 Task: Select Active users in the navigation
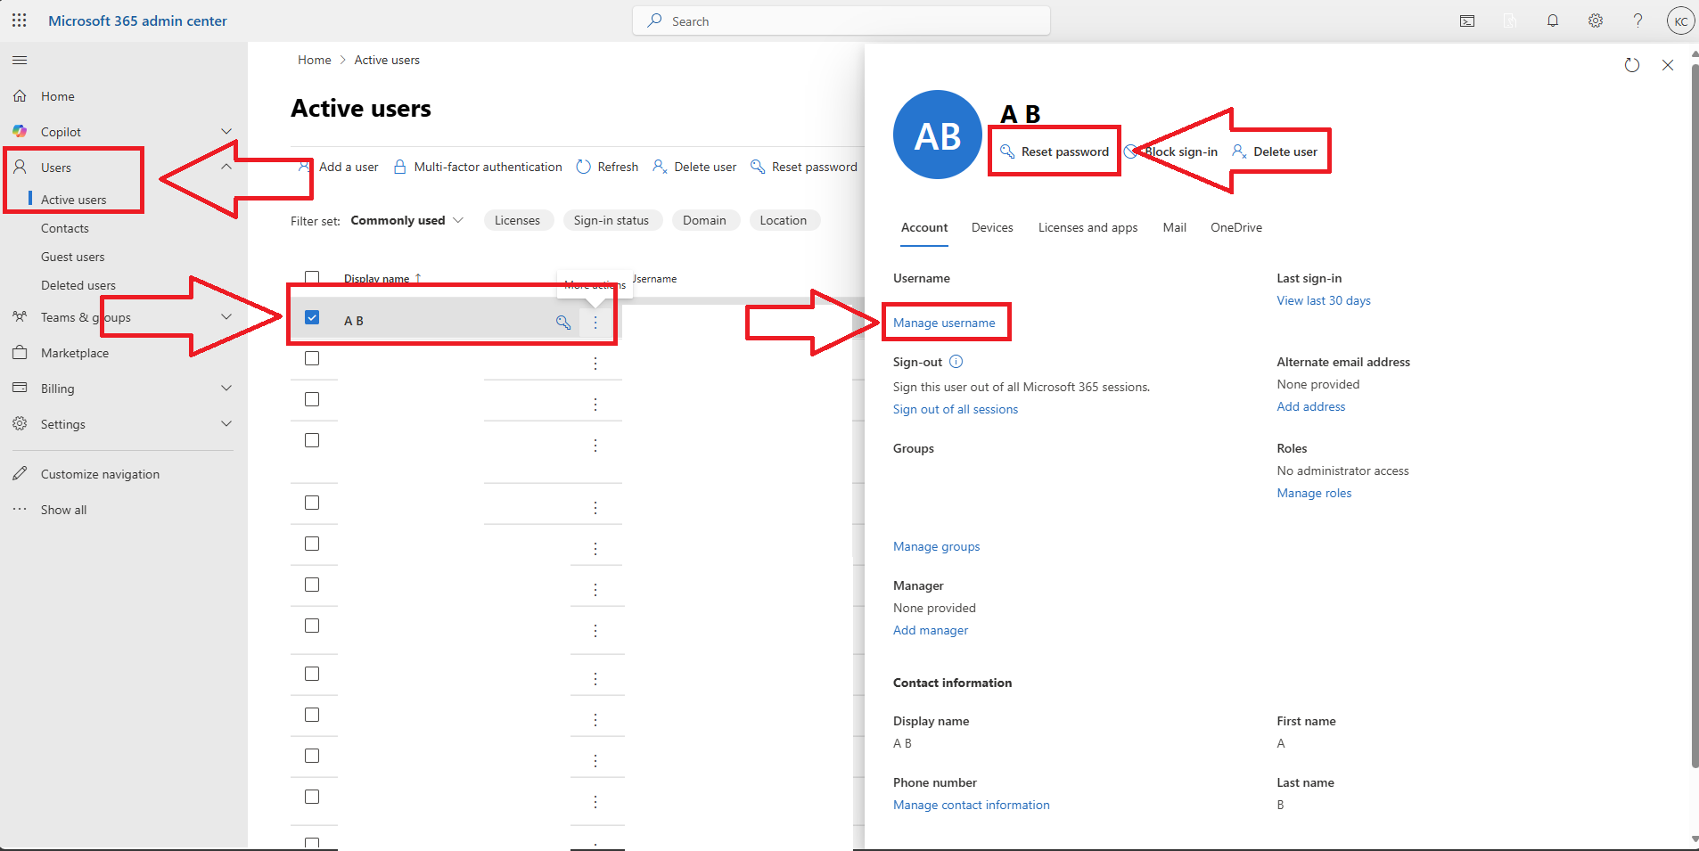coord(74,200)
